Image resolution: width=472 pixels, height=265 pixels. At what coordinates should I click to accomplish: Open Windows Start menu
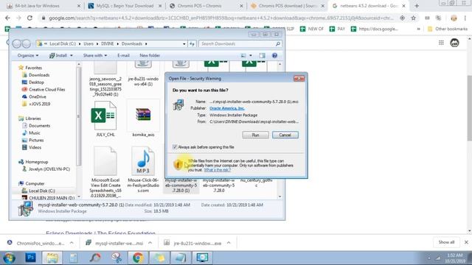(9, 258)
